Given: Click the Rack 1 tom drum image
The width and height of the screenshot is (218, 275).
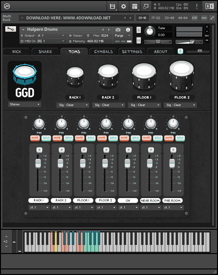Looking at the screenshot, I should (75, 77).
